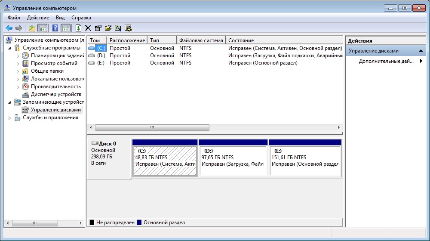Screen dimensions: 430x241
Task: Click Исправен (Основной раздел) status of E:
Action: click(263, 63)
